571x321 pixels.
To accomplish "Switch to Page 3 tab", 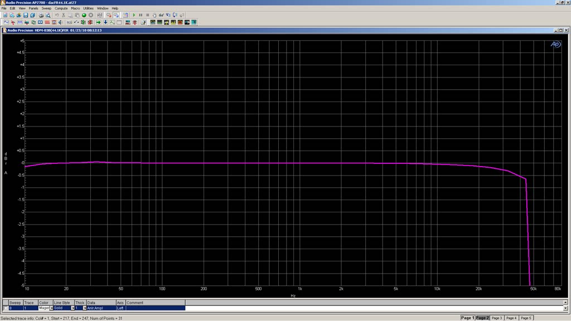I will [x=497, y=318].
